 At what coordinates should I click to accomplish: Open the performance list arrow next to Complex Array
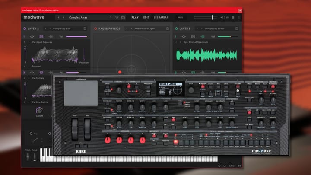pyautogui.click(x=111, y=17)
